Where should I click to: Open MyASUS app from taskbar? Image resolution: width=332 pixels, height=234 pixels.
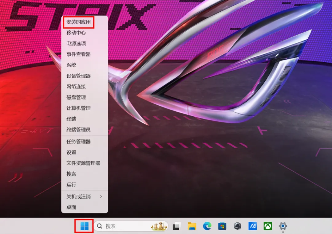point(253,226)
